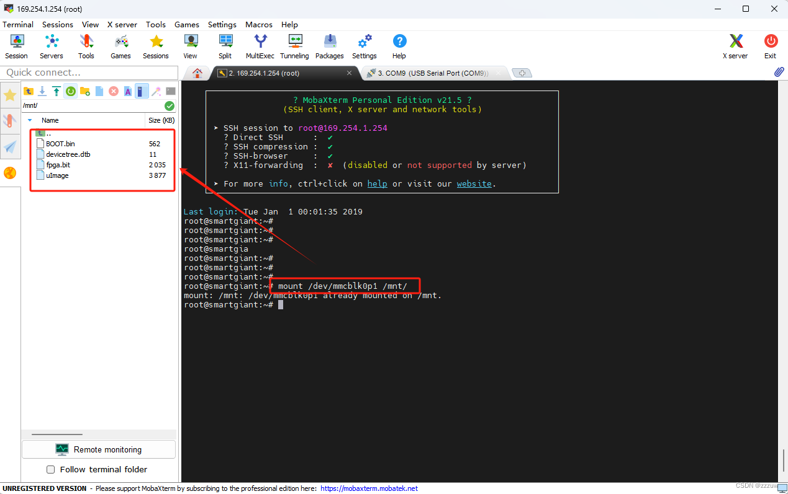
Task: Open the MultiExec tool
Action: pos(260,46)
